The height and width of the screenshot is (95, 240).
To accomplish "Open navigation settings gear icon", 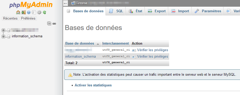I will click(x=39, y=12).
